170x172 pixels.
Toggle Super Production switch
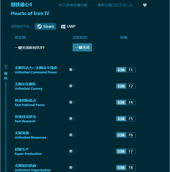coord(73,151)
